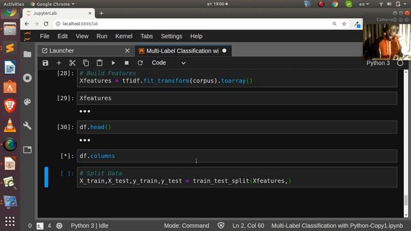
Task: Click notebook filename in status bar
Action: point(337,226)
